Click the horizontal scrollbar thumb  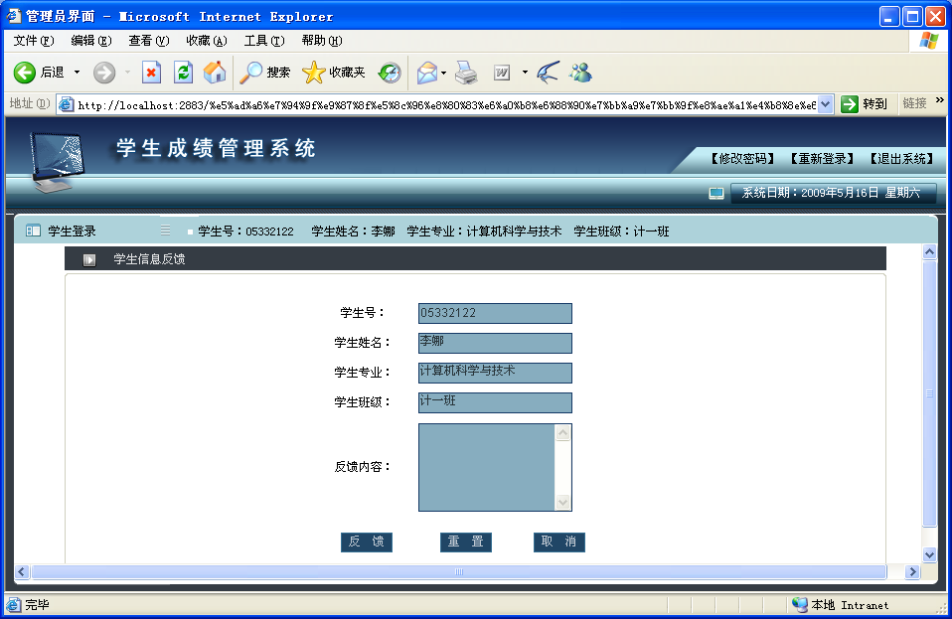[x=459, y=571]
